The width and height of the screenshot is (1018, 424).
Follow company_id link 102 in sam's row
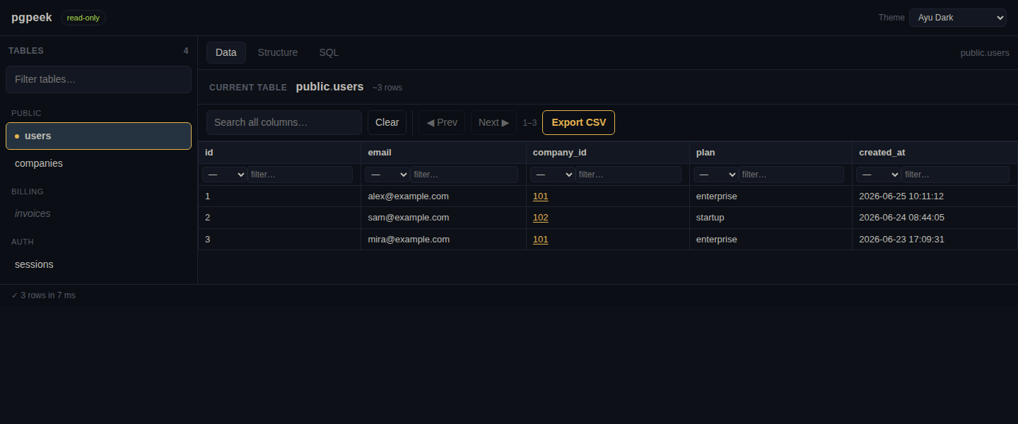540,218
